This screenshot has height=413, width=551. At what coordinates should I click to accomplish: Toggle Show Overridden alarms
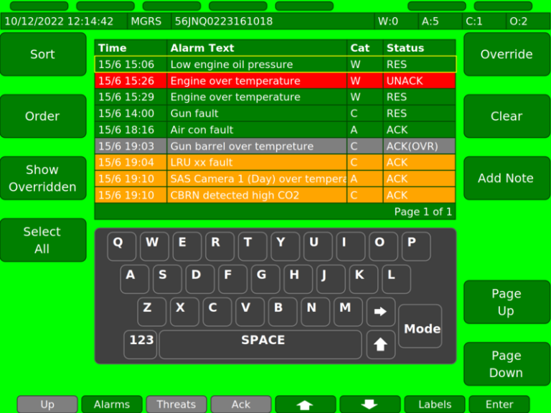(42, 179)
